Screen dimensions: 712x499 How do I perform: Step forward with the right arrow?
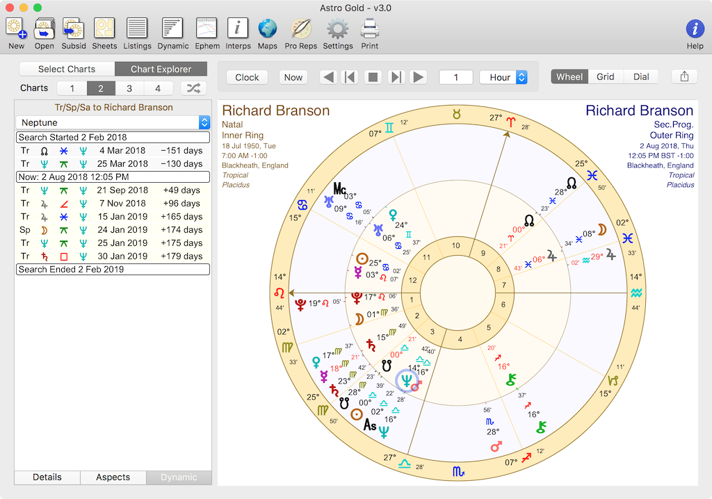click(418, 77)
